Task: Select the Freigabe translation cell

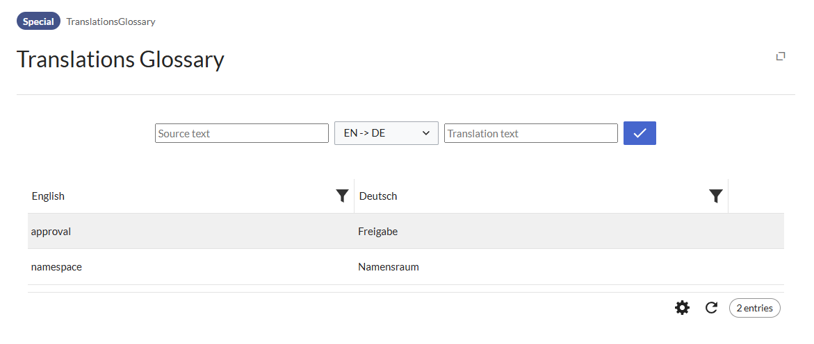Action: pos(378,232)
